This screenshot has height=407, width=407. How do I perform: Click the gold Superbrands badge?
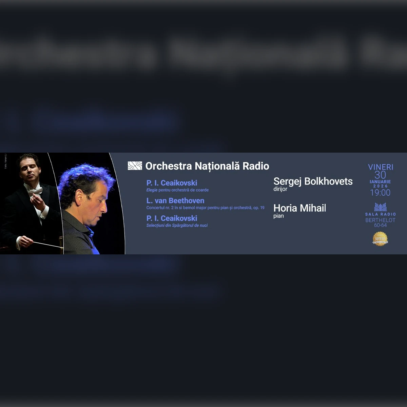click(380, 239)
